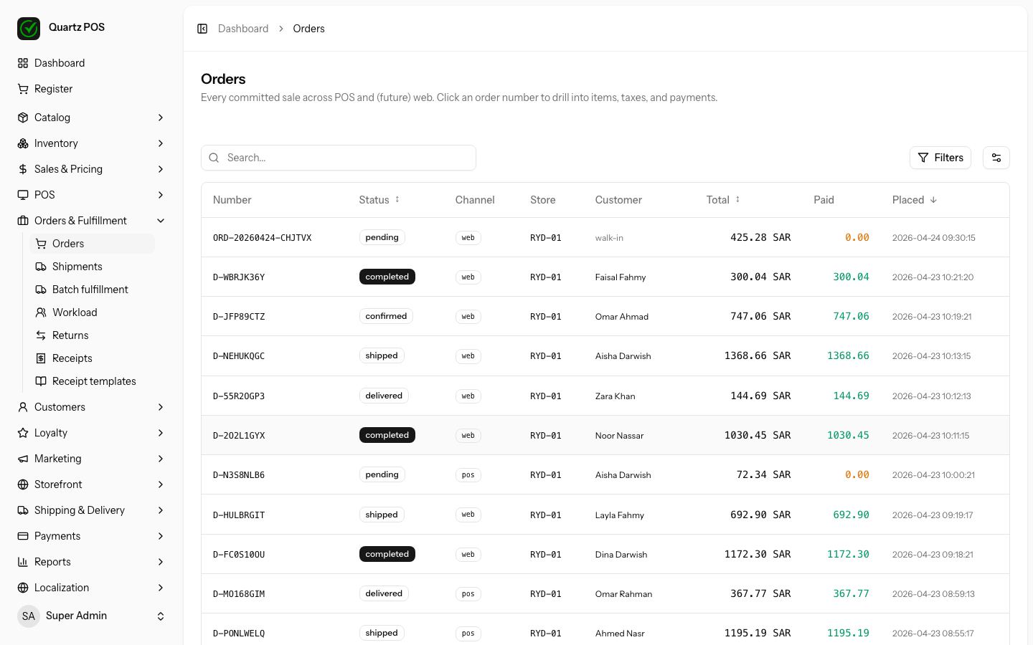The image size is (1033, 645).
Task: Click the Dashboard grid icon in sidebar
Action: click(x=23, y=63)
